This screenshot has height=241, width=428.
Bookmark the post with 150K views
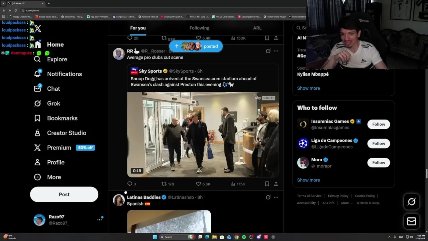click(267, 38)
